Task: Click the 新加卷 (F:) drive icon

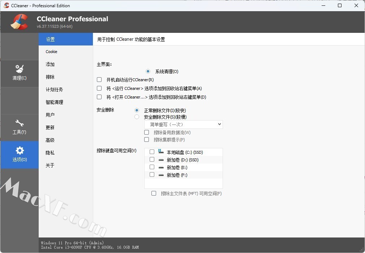Action: (x=161, y=175)
